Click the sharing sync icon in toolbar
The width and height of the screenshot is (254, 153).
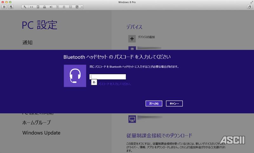tap(77, 7)
